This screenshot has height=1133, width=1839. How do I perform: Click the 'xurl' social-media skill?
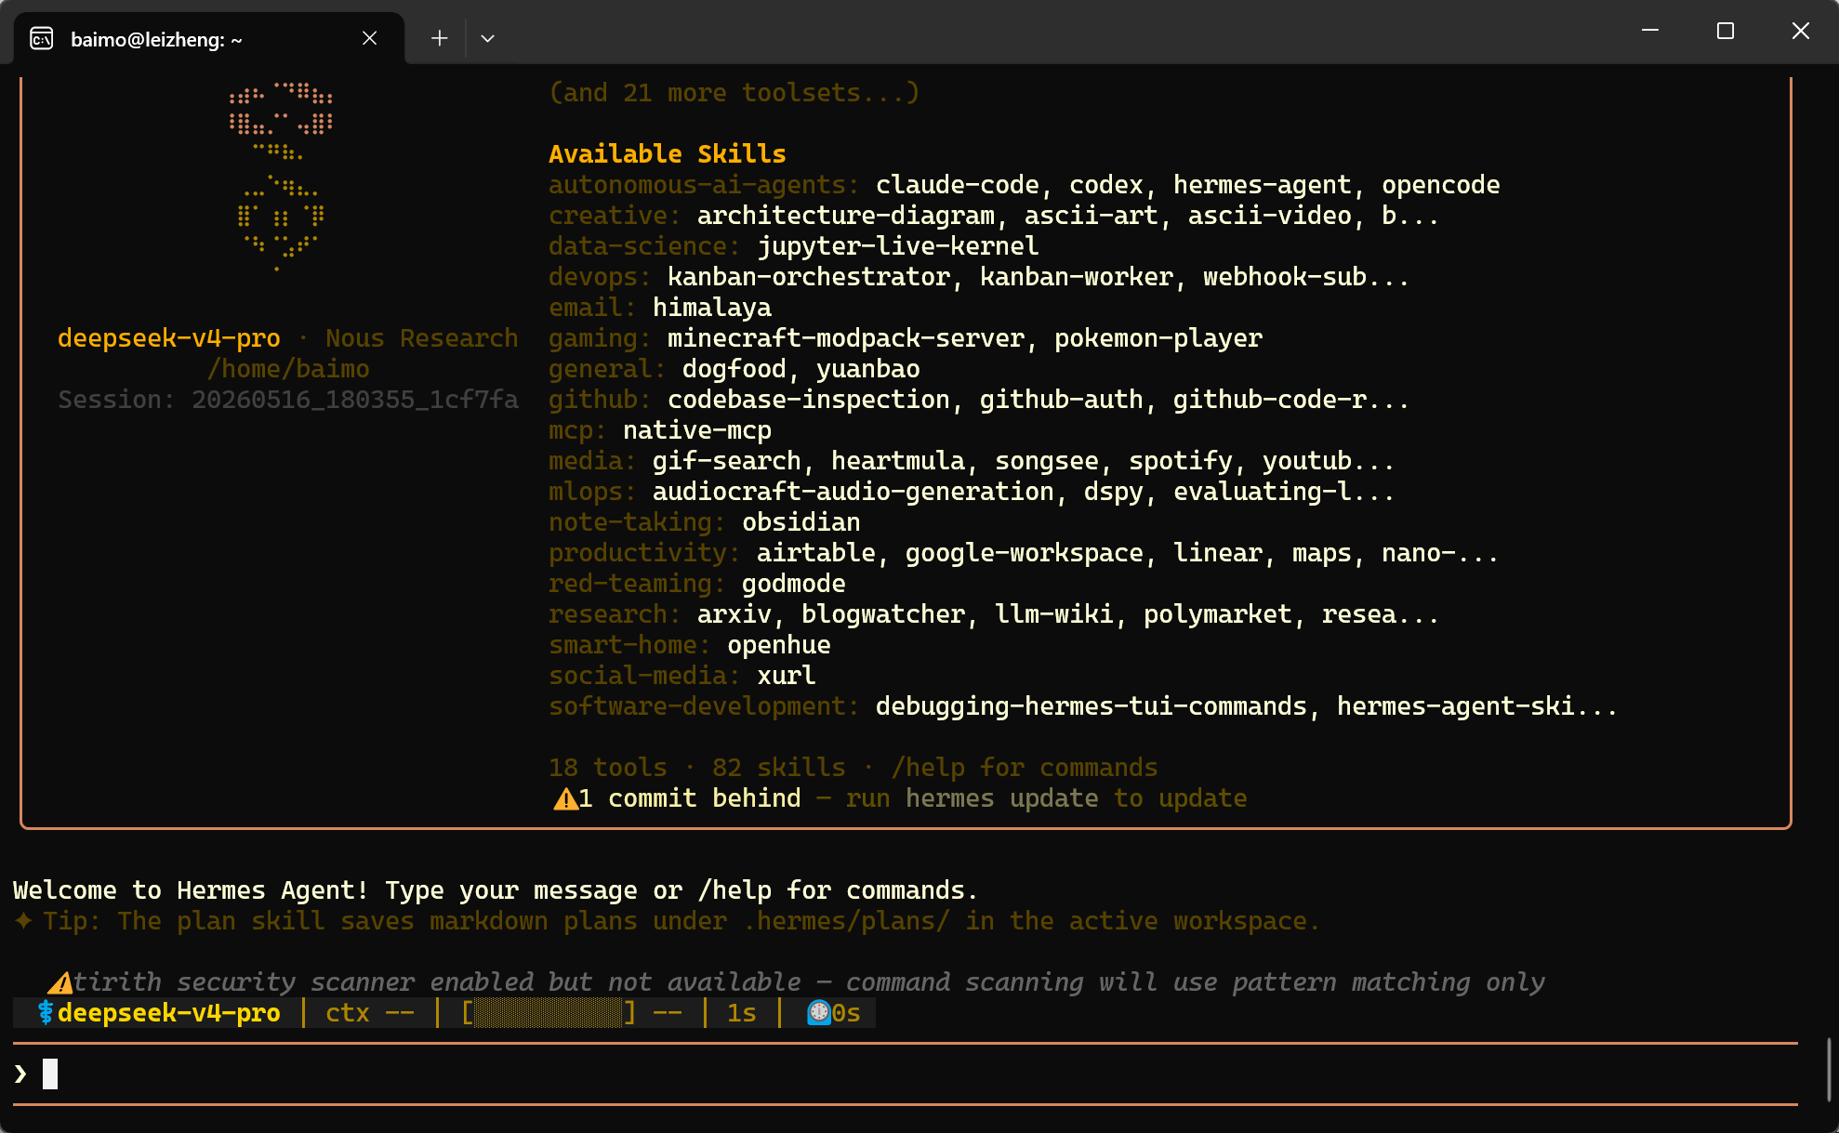[x=787, y=676]
